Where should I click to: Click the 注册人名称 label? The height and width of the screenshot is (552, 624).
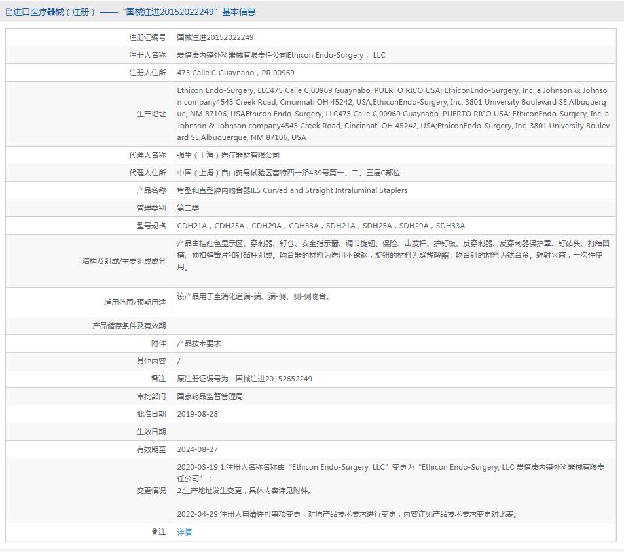pos(147,55)
